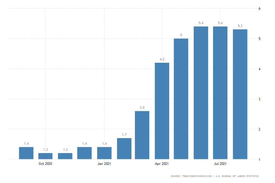Select the y-axis tick labeled 5

pyautogui.click(x=259, y=39)
